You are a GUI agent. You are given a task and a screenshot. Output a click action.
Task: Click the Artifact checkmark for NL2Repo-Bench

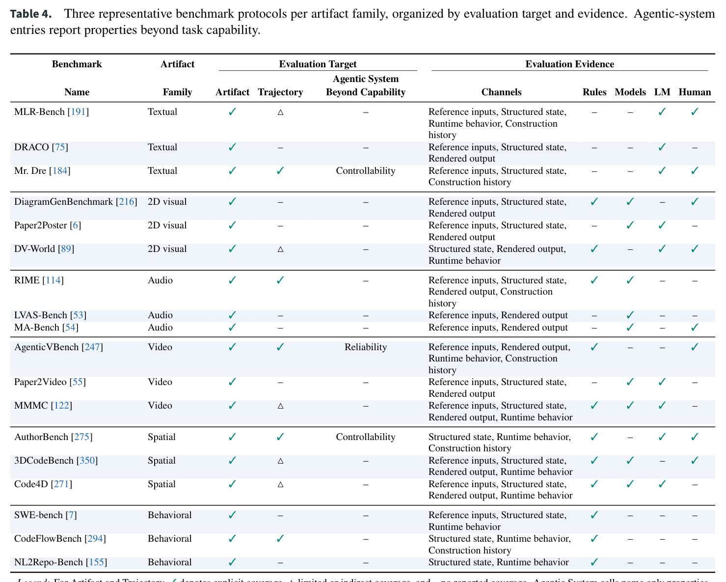click(x=233, y=562)
